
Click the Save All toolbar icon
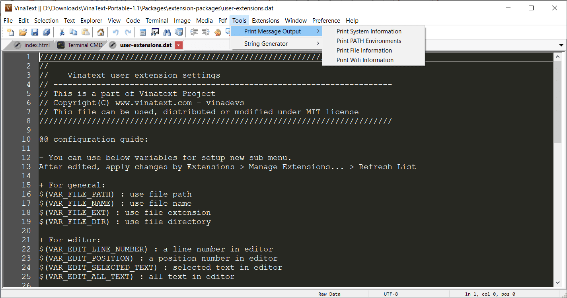[47, 32]
